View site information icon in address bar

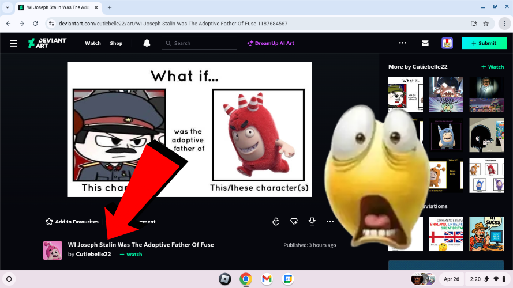pyautogui.click(x=51, y=24)
